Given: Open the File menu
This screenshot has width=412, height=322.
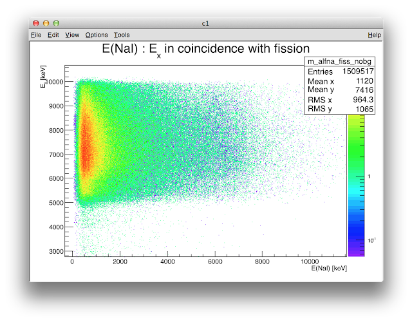Looking at the screenshot, I should click(36, 35).
